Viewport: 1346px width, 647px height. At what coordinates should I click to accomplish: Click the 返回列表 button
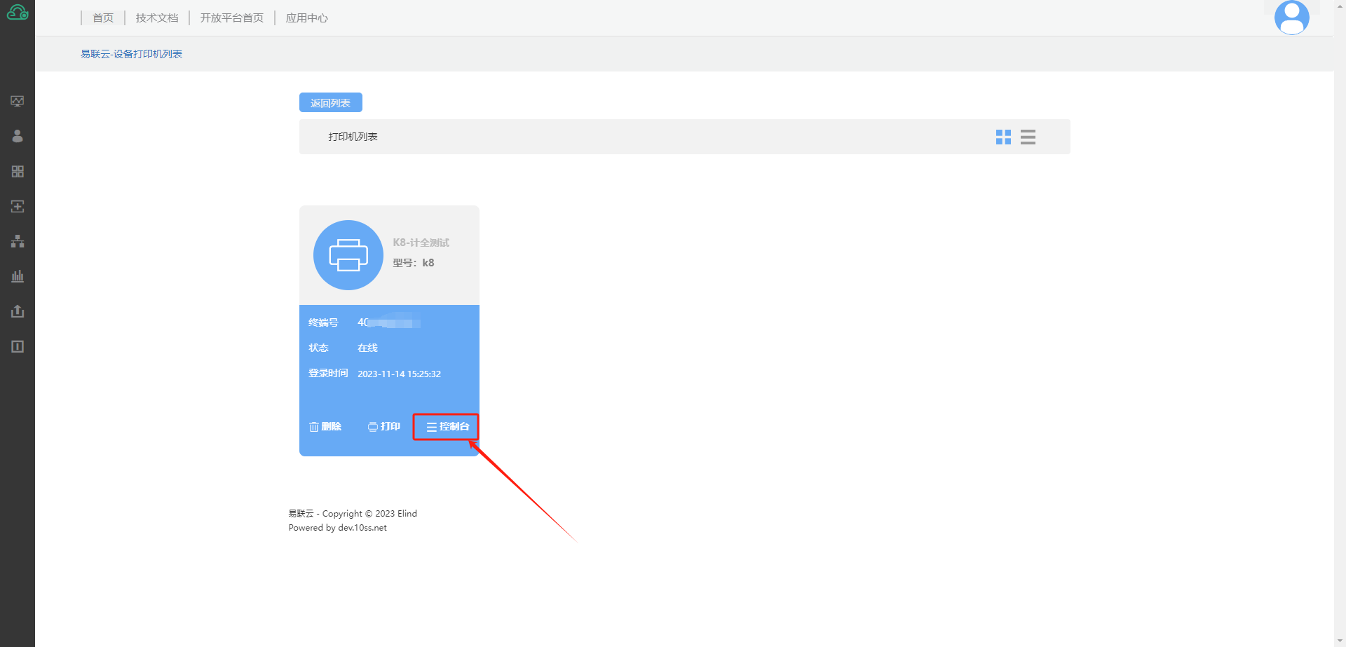(330, 103)
